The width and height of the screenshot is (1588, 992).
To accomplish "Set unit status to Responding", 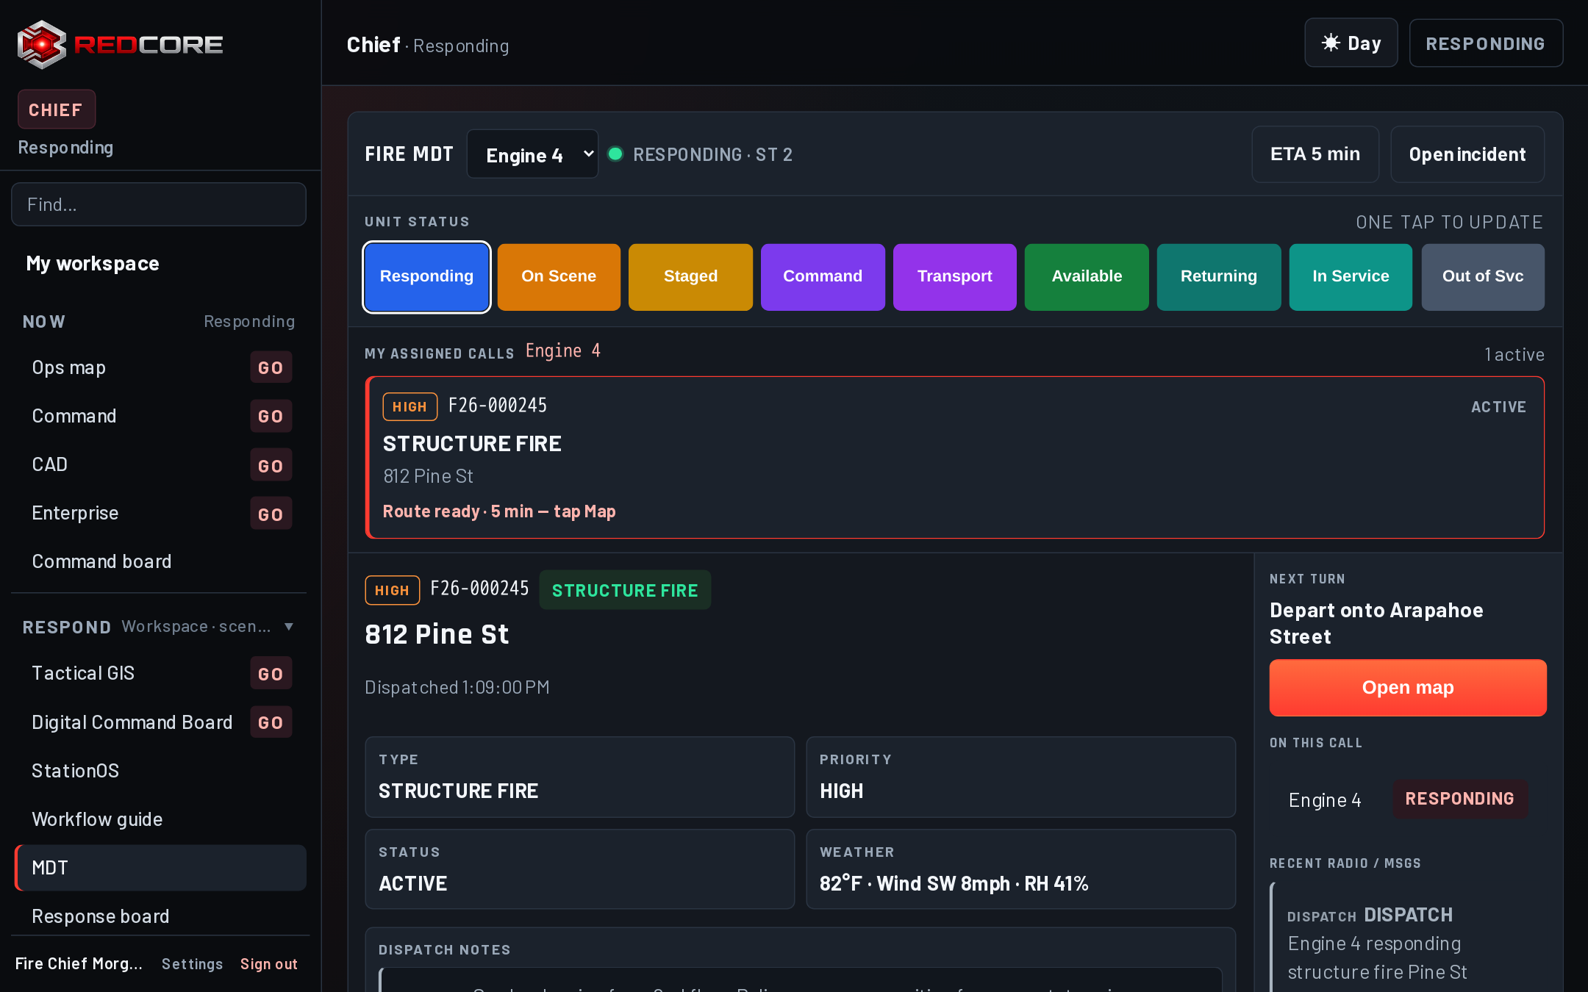I will [x=426, y=276].
